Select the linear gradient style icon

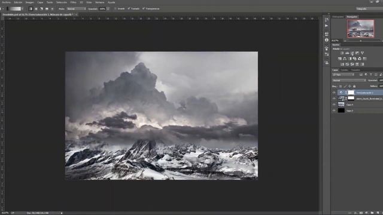click(x=31, y=9)
